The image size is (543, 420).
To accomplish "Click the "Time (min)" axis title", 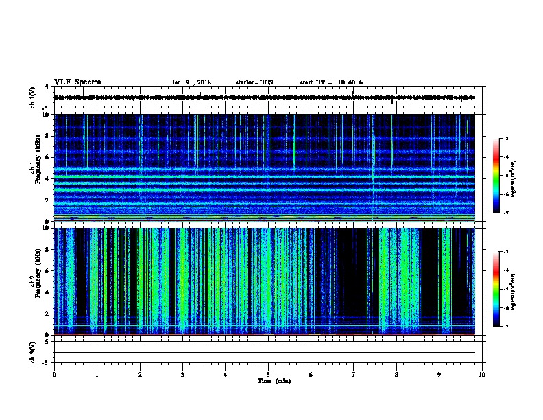I will tap(274, 381).
